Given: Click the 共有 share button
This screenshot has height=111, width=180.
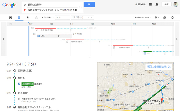Looking at the screenshot, I should [166, 4].
